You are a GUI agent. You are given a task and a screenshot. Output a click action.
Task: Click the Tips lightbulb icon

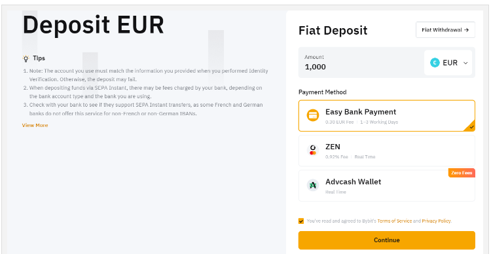[26, 58]
